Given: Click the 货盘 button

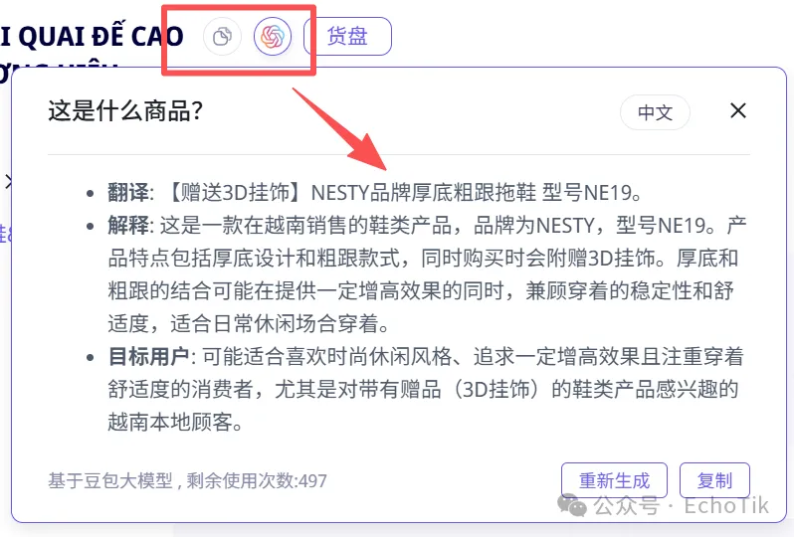Looking at the screenshot, I should 347,37.
